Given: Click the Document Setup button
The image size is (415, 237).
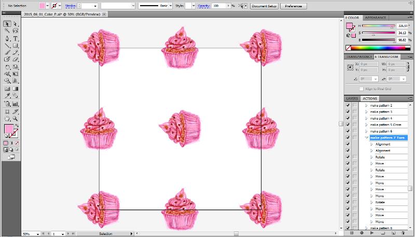Looking at the screenshot, I should pos(264,6).
